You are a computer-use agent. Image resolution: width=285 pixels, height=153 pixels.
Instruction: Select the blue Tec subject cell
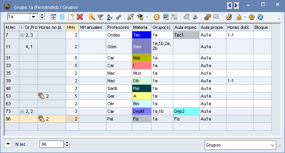click(x=141, y=35)
